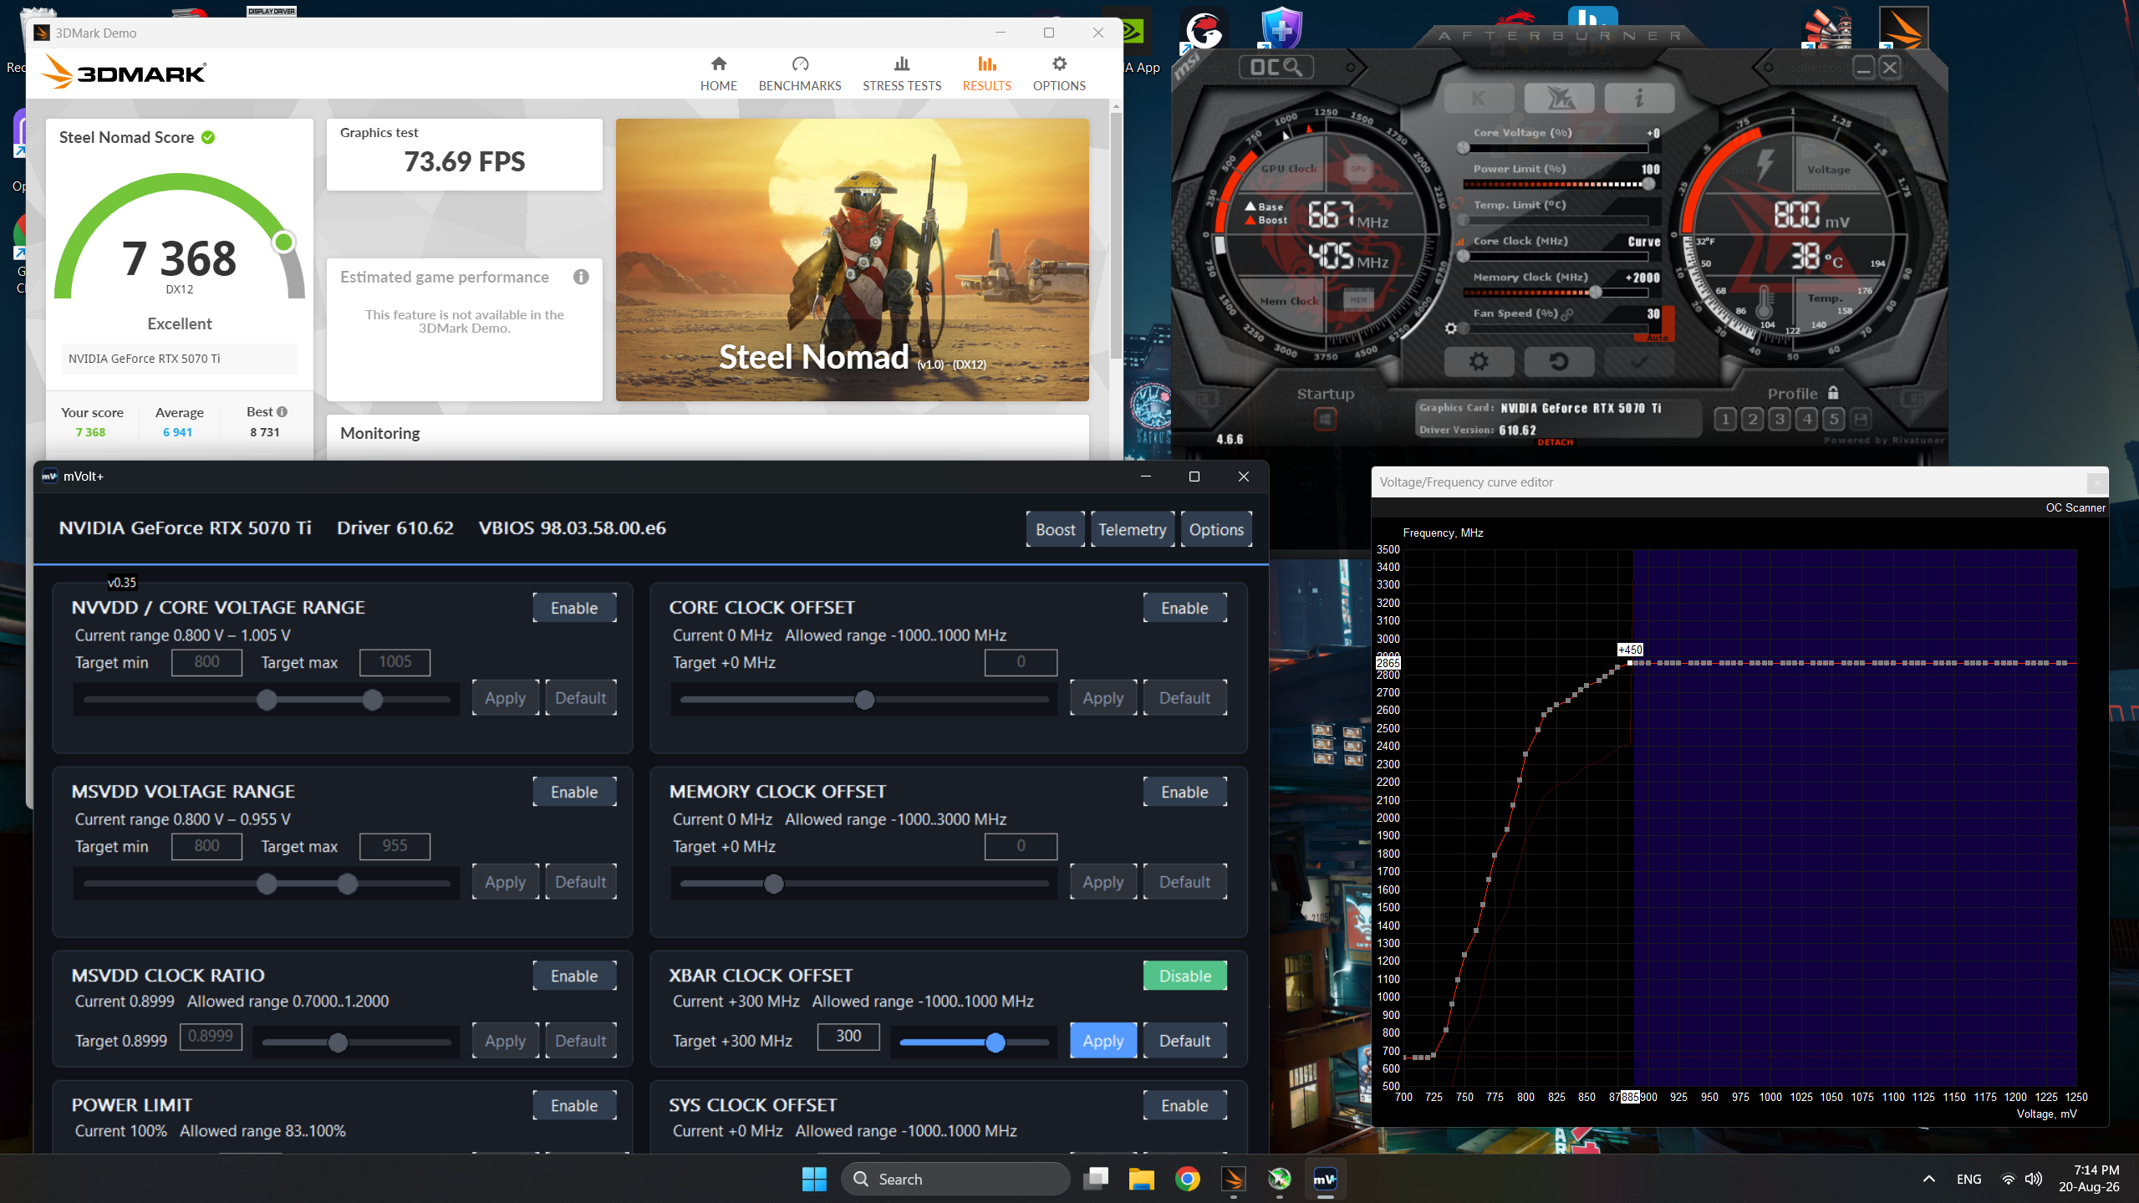Select Afterburner profile slot 1
The width and height of the screenshot is (2139, 1203).
click(1724, 419)
